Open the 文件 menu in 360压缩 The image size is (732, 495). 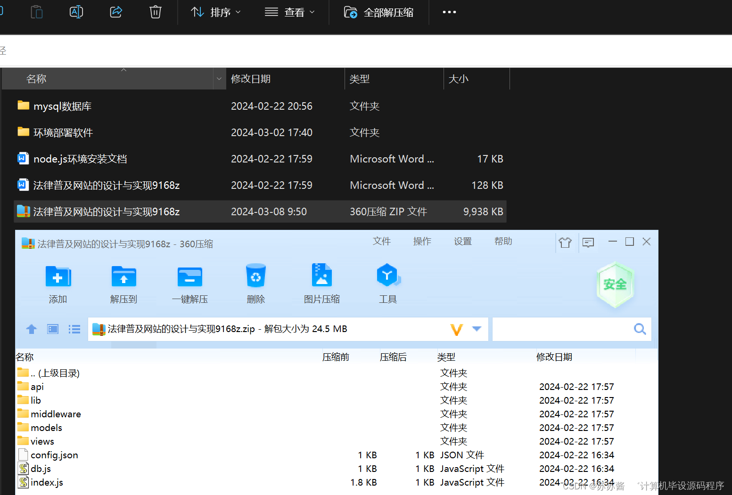point(382,241)
